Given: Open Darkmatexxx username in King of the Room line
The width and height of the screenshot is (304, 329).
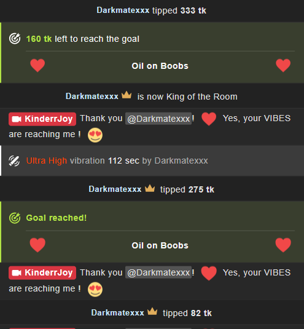Looking at the screenshot, I should pos(92,97).
